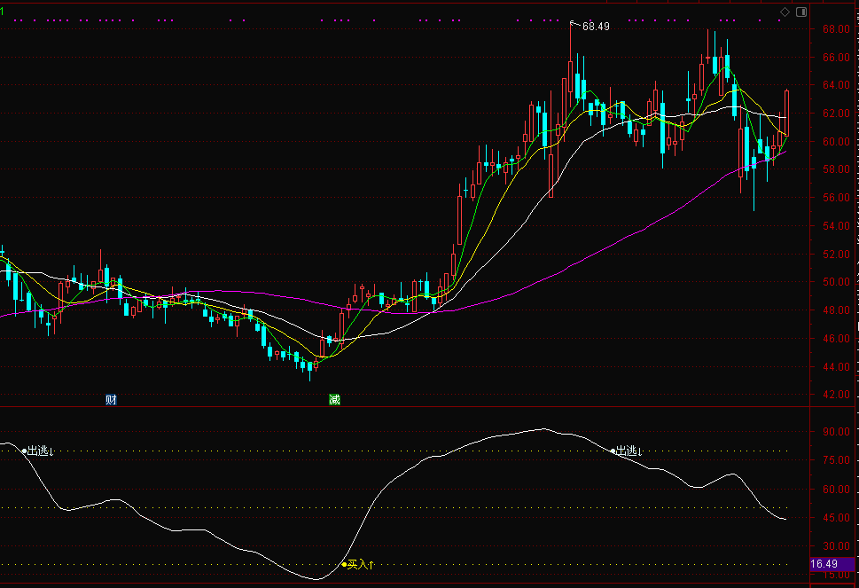This screenshot has width=859, height=588.
Task: Click the 68.00 price axis label
Action: [836, 29]
